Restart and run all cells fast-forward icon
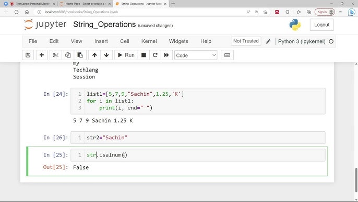This screenshot has width=358, height=202. point(166,55)
